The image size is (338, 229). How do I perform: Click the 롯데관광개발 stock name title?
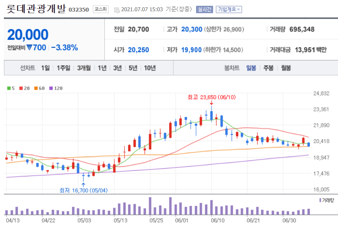coord(36,9)
